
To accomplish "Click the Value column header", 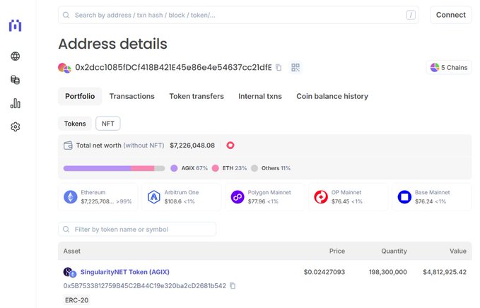I will pyautogui.click(x=458, y=251).
